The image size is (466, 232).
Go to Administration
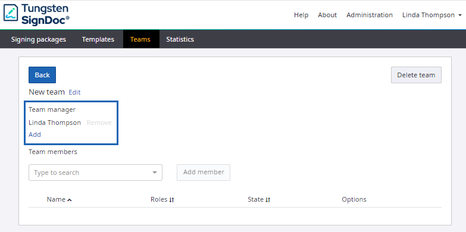[x=370, y=15]
